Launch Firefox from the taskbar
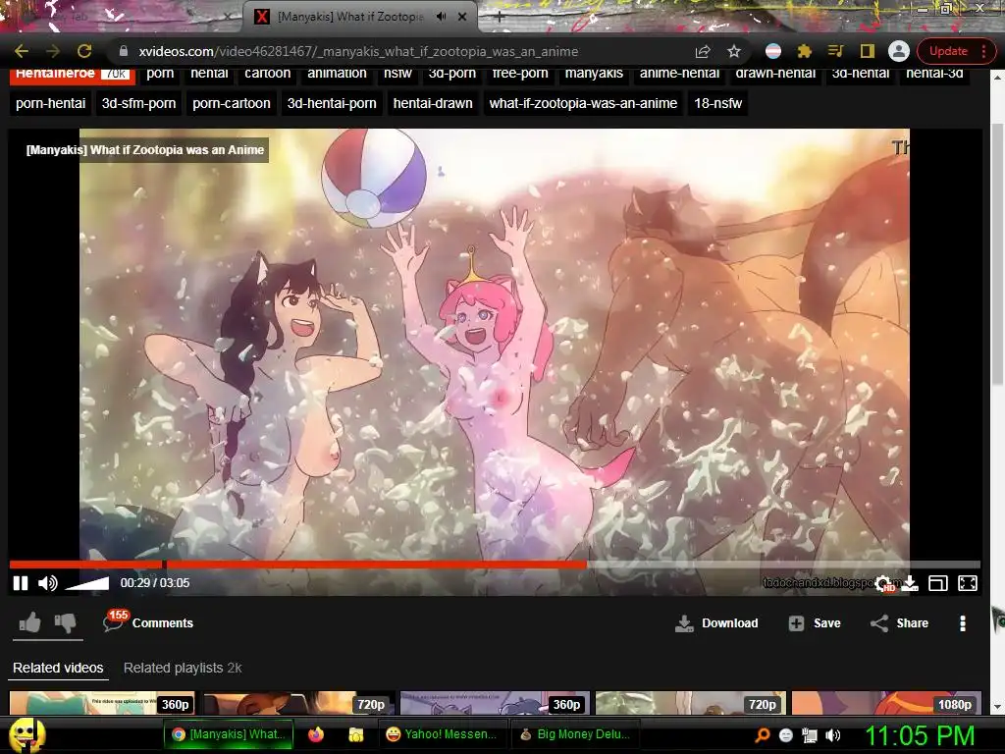The height and width of the screenshot is (754, 1005). click(x=316, y=734)
